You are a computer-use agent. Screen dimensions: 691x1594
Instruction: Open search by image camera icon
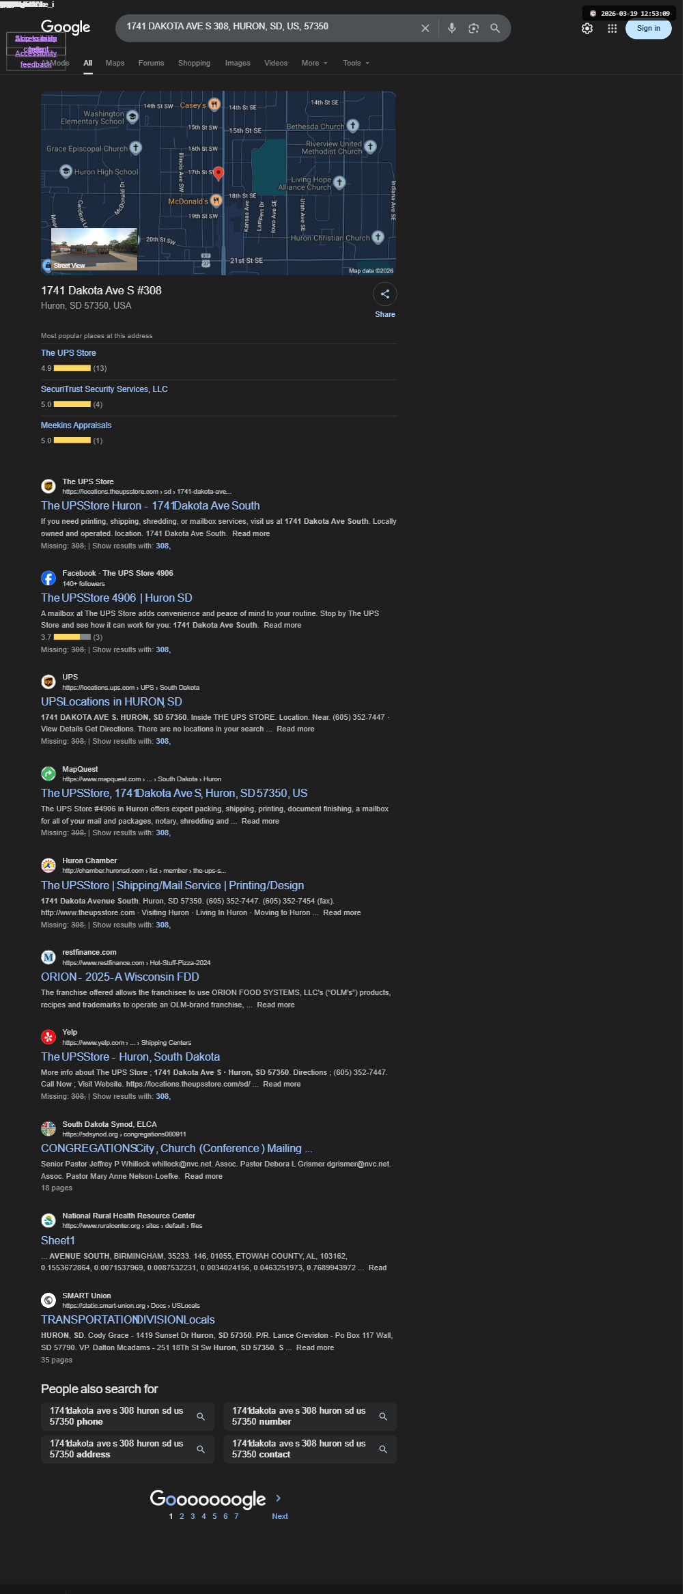point(473,28)
